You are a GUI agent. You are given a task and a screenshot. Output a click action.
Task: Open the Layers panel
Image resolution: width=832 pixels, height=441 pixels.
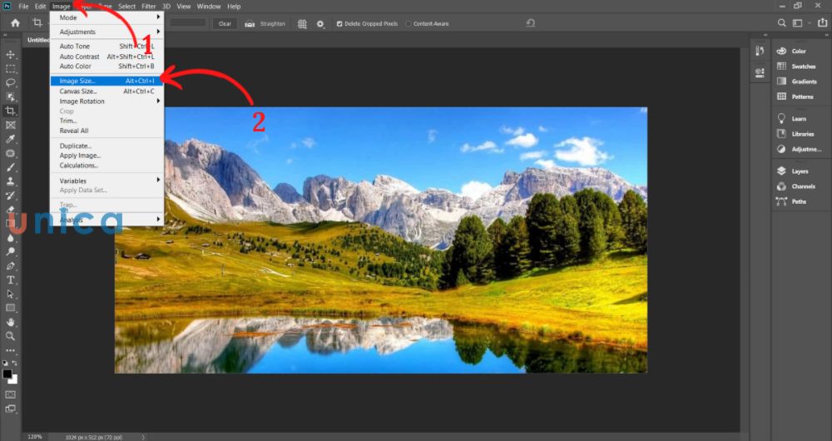point(793,171)
